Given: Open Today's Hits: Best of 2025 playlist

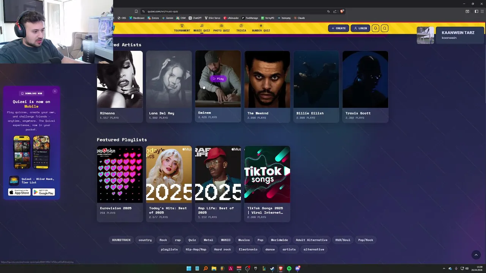Looking at the screenshot, I should (x=169, y=184).
